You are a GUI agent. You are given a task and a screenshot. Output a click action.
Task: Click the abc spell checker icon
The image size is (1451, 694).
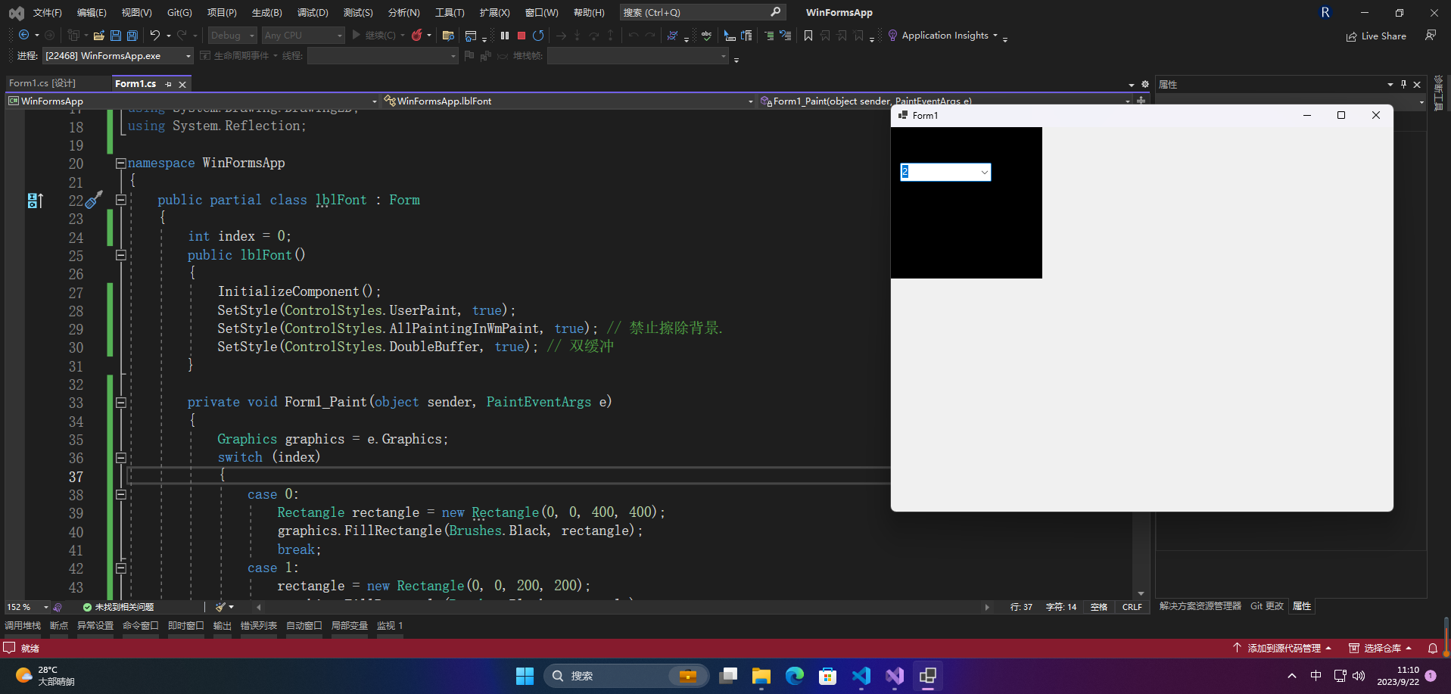(x=706, y=36)
